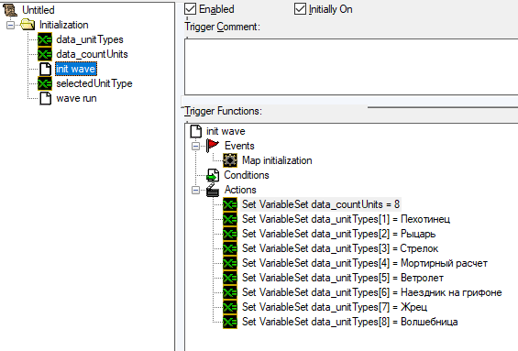
Task: Click the data_countUnits variable icon in tree
Action: point(45,54)
